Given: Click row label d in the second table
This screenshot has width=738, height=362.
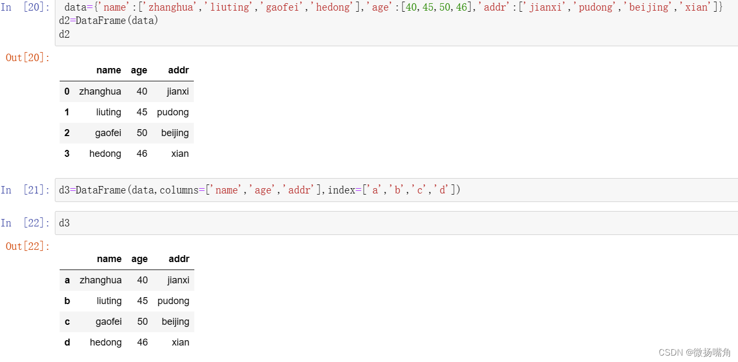Looking at the screenshot, I should click(67, 342).
